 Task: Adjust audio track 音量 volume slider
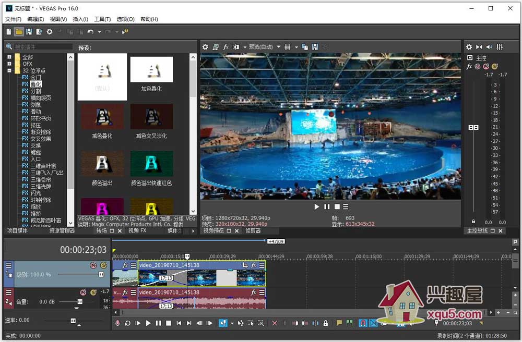pyautogui.click(x=80, y=302)
